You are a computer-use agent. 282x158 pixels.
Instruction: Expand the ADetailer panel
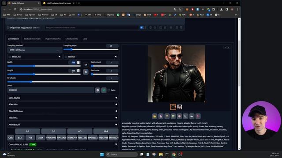coord(63,104)
